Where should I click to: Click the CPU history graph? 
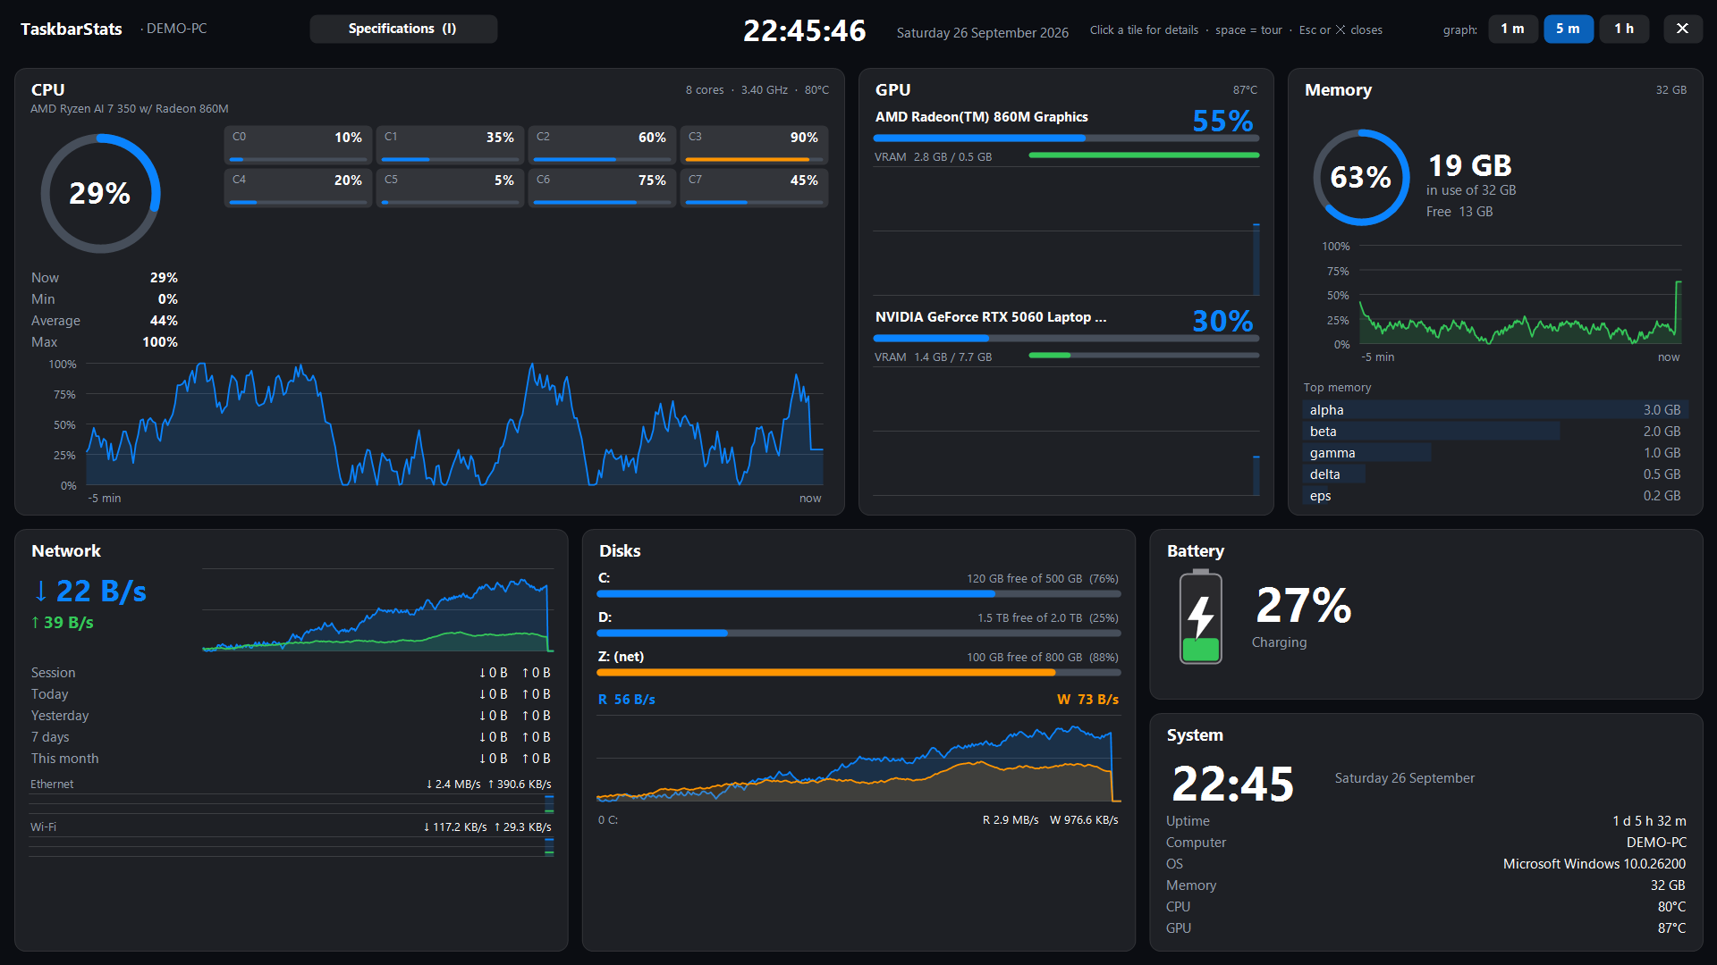pos(454,424)
